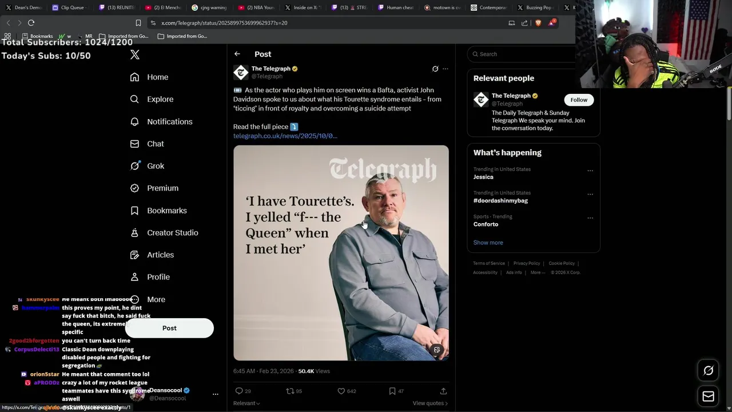The height and width of the screenshot is (412, 732).
Task: Switch to the cjng warning tab
Action: pyautogui.click(x=210, y=7)
